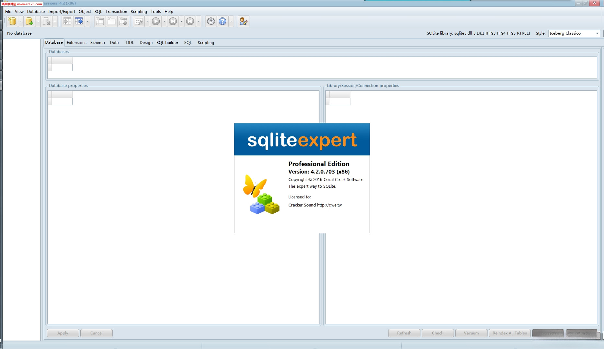Screen dimensions: 604x349
Task: Click the Rollback Transaction skip-back icon
Action: point(190,21)
